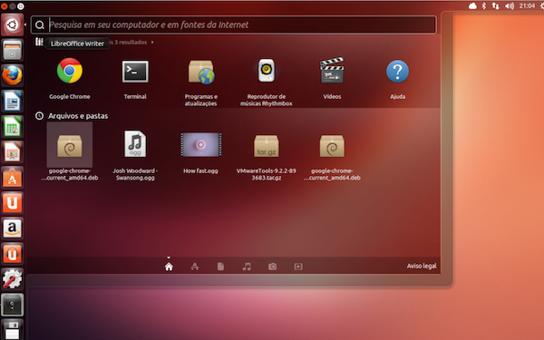This screenshot has height=340, width=544.
Task: Click the applications category icon in the Dash header
Action: (39, 42)
